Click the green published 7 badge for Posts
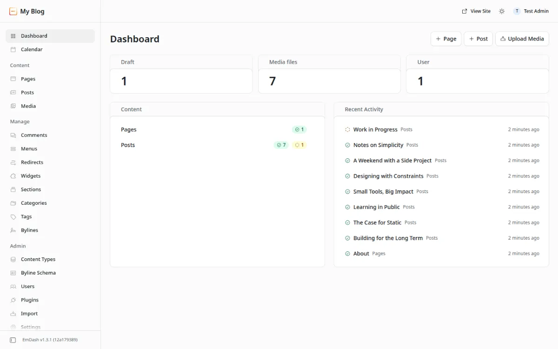The image size is (558, 349). (281, 145)
